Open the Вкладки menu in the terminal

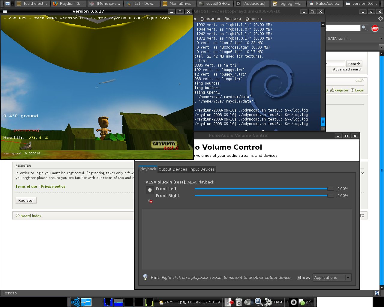point(232,19)
